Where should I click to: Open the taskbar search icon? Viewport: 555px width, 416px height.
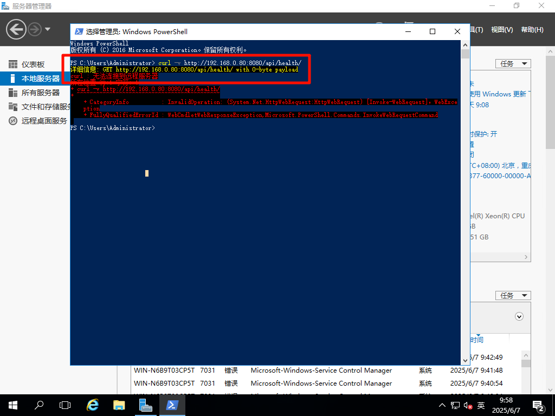(39, 405)
